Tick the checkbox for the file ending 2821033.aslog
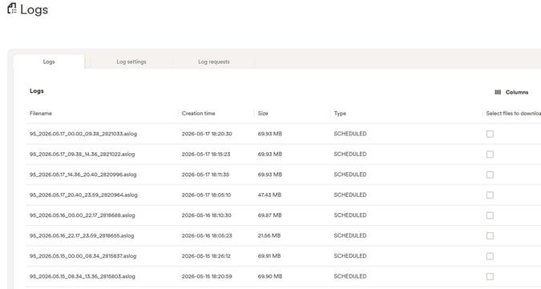The height and width of the screenshot is (289, 541). click(x=490, y=134)
